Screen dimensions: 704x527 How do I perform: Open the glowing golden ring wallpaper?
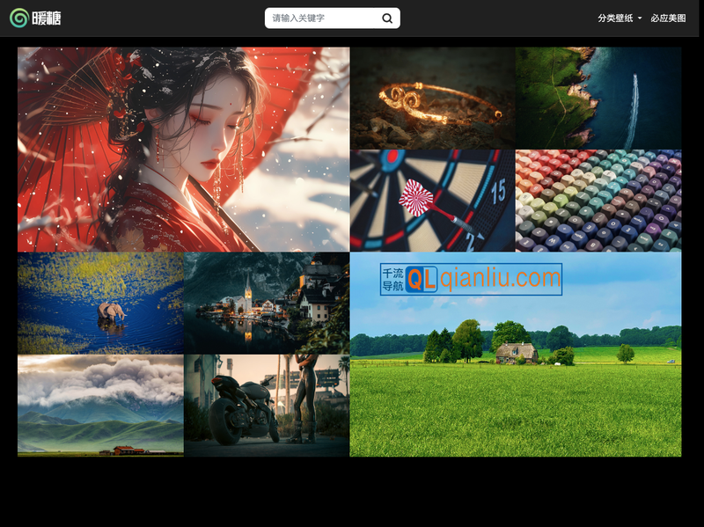(432, 98)
